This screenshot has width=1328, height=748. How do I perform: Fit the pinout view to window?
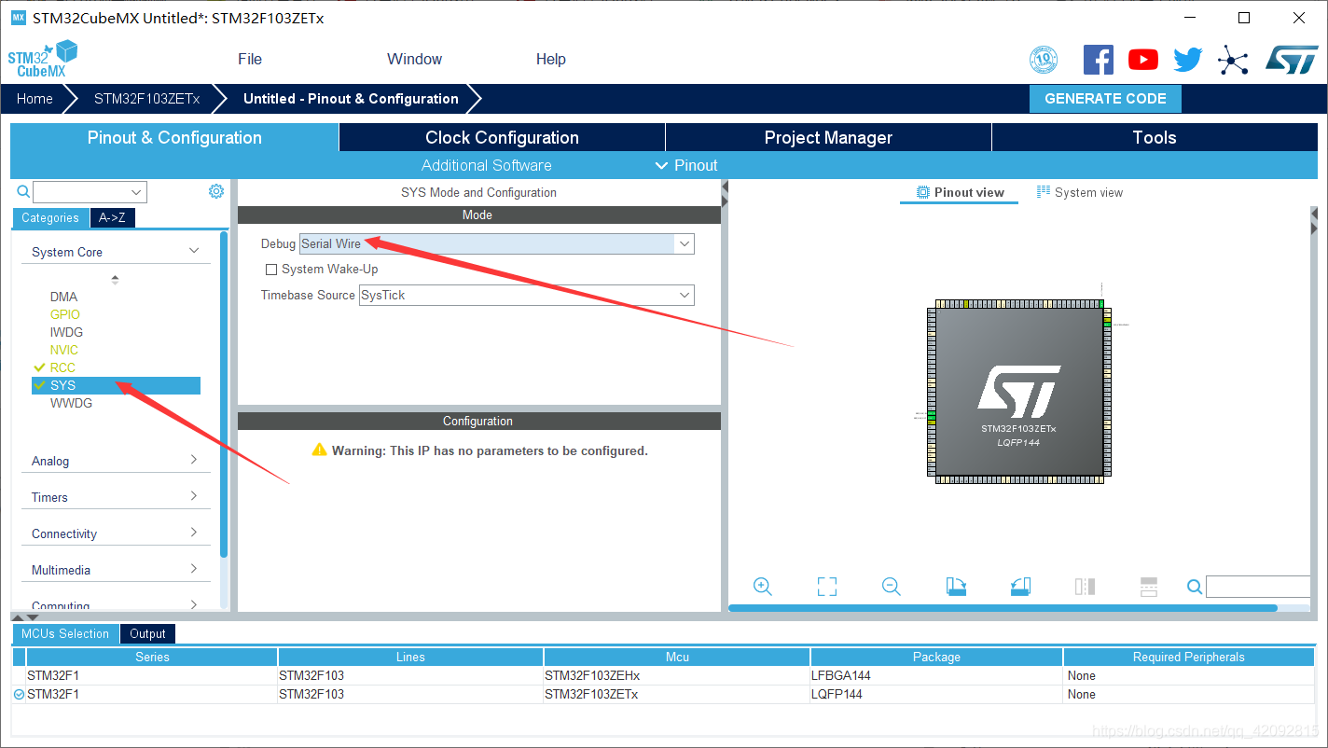[827, 587]
